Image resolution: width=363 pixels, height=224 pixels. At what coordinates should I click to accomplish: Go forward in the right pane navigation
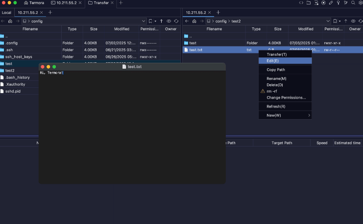(x=202, y=21)
